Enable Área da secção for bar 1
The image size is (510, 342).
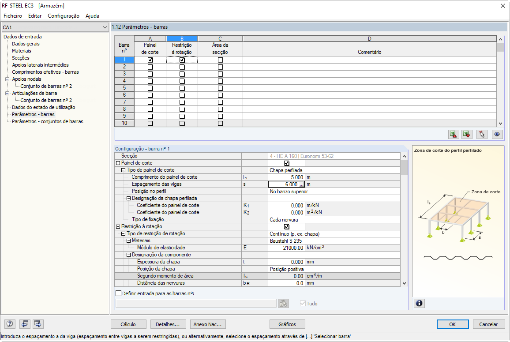pyautogui.click(x=220, y=60)
